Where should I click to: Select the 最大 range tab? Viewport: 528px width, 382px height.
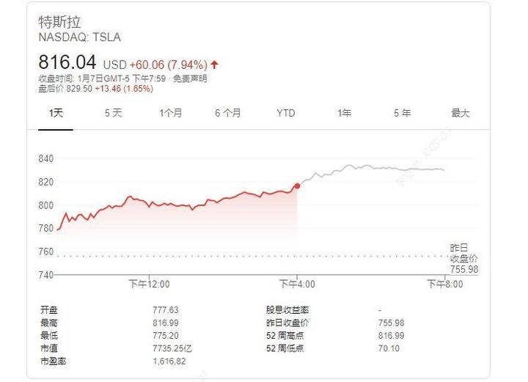coord(460,113)
